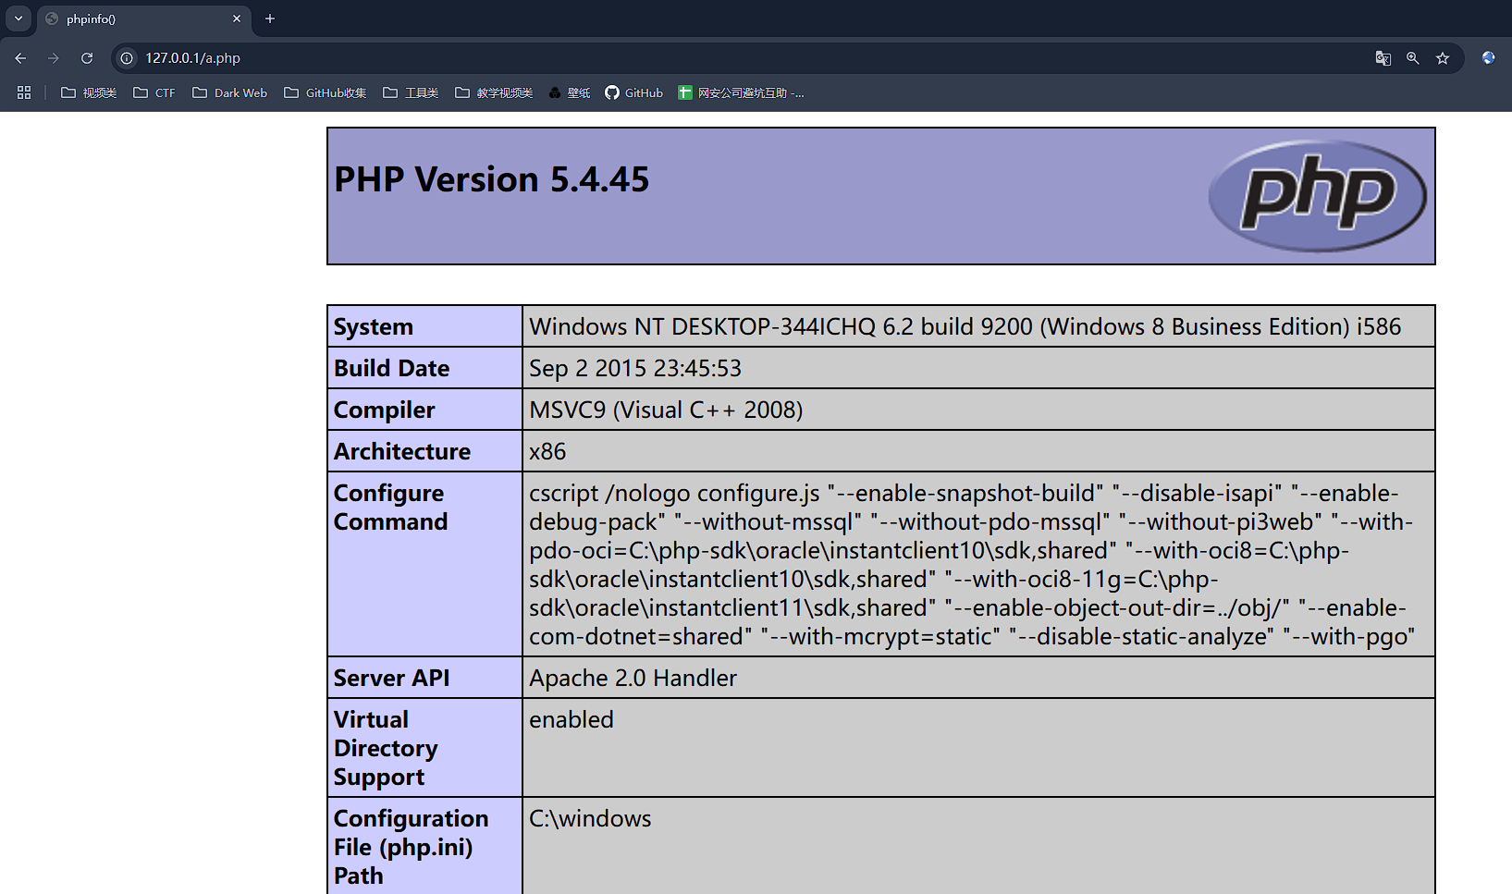Open a new tab with plus button
Screen dimensions: 1512x894
click(x=270, y=18)
